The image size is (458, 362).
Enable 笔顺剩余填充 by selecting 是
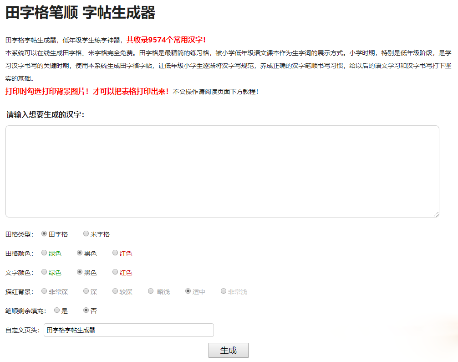57,310
